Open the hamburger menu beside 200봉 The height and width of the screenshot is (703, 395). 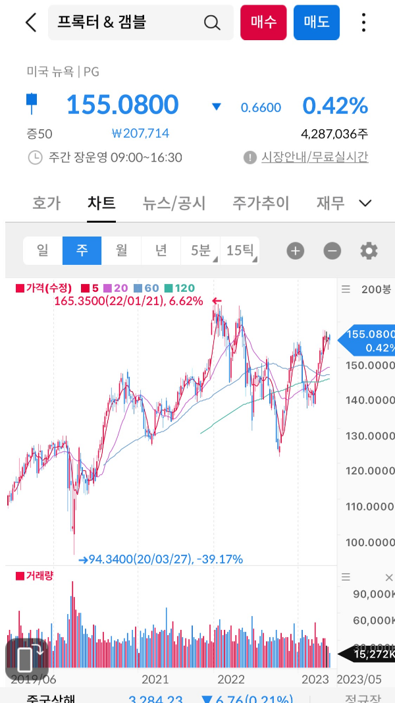[x=346, y=288]
